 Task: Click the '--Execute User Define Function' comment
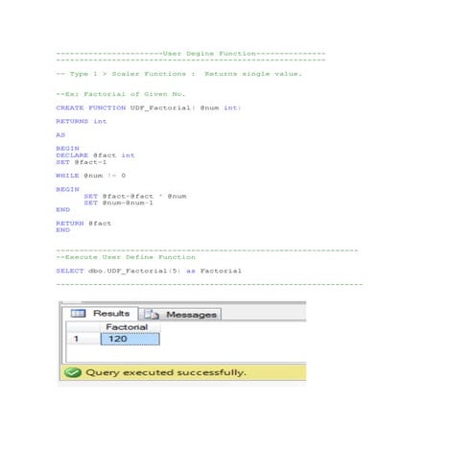(126, 257)
